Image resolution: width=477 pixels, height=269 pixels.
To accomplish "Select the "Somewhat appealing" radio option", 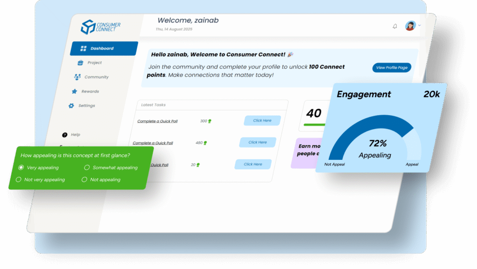I will (87, 167).
